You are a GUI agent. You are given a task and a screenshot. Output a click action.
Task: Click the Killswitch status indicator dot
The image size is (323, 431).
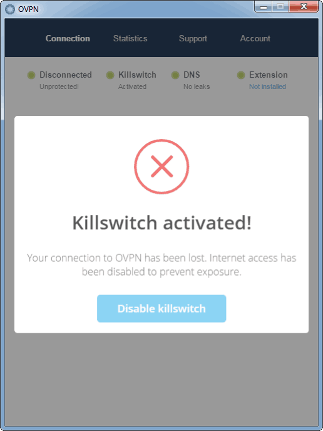110,75
